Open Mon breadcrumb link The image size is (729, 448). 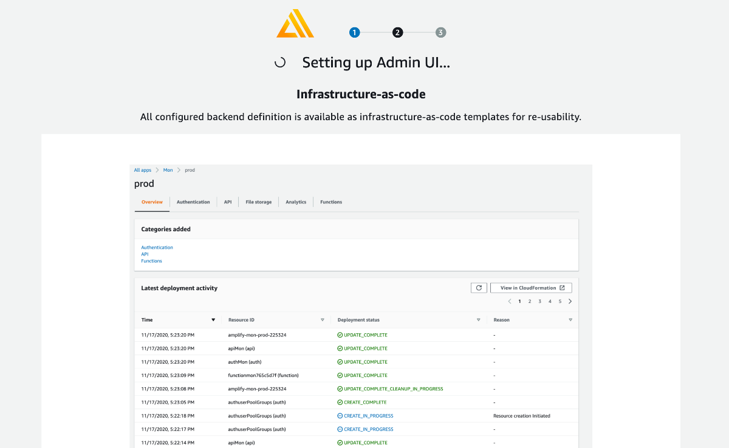click(168, 170)
